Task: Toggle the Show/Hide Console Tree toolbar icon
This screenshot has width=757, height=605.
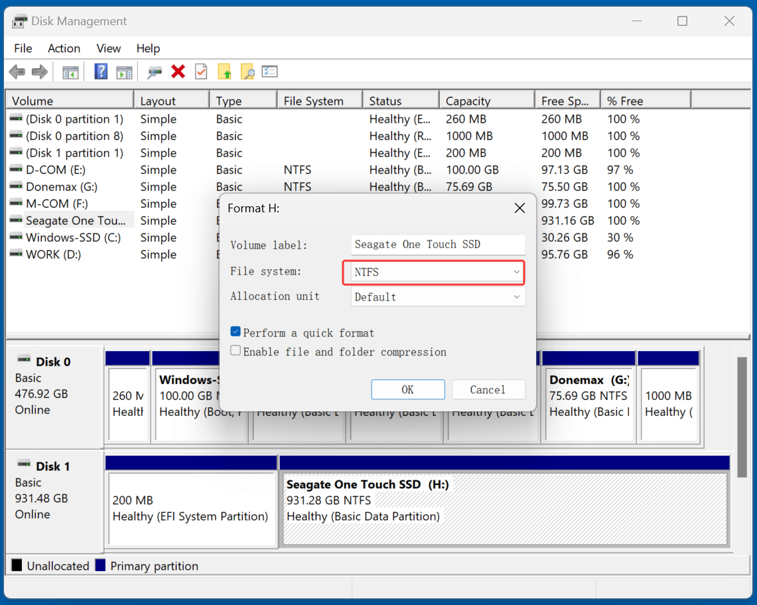Action: (x=70, y=72)
